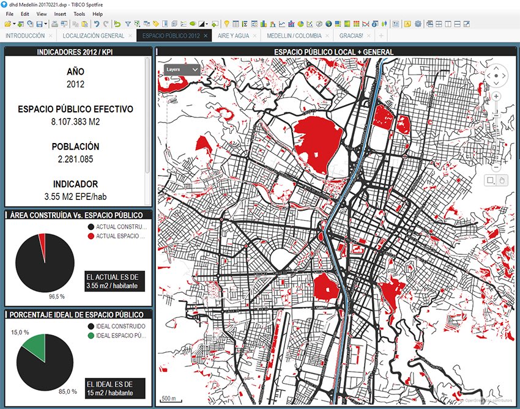Open the Tools menu
The height and width of the screenshot is (409, 520).
click(x=80, y=14)
